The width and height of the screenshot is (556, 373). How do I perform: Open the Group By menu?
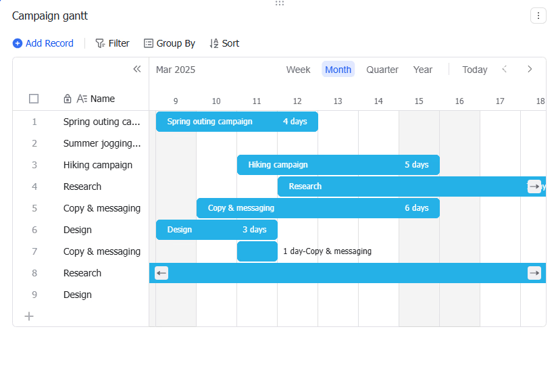click(169, 43)
